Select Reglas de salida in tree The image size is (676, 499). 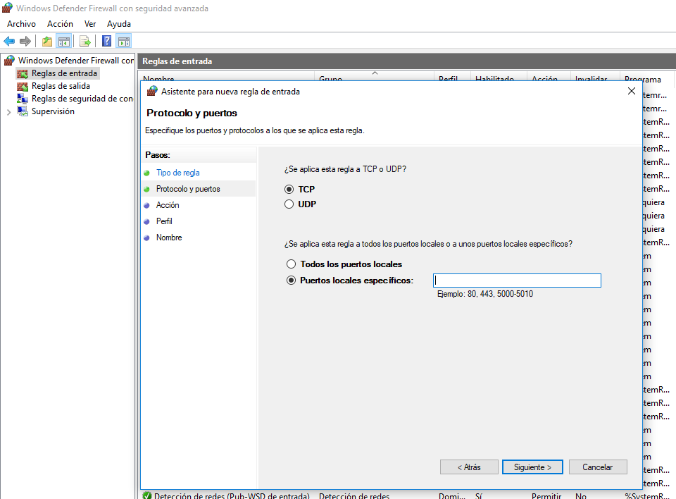point(61,86)
